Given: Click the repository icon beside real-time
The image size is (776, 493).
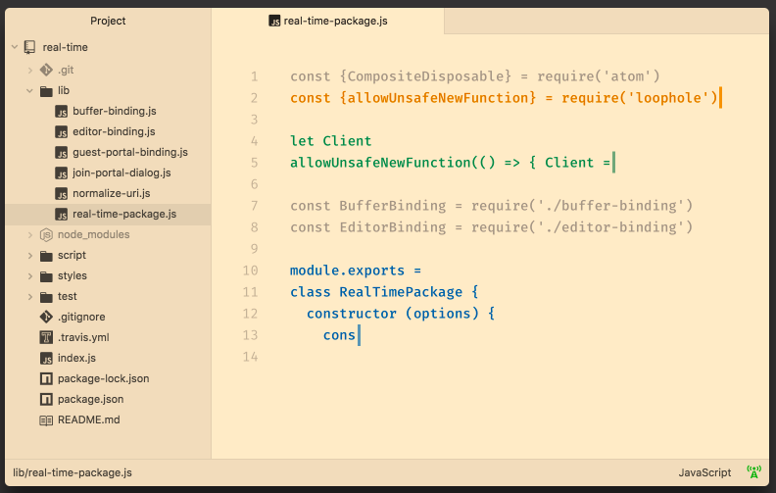Looking at the screenshot, I should point(29,47).
